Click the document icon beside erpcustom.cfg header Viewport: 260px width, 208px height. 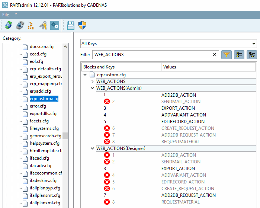coord(92,75)
